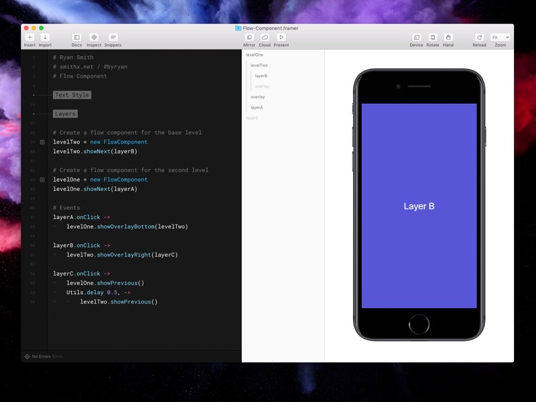
Task: Click the Import arrow icon
Action: pyautogui.click(x=45, y=38)
